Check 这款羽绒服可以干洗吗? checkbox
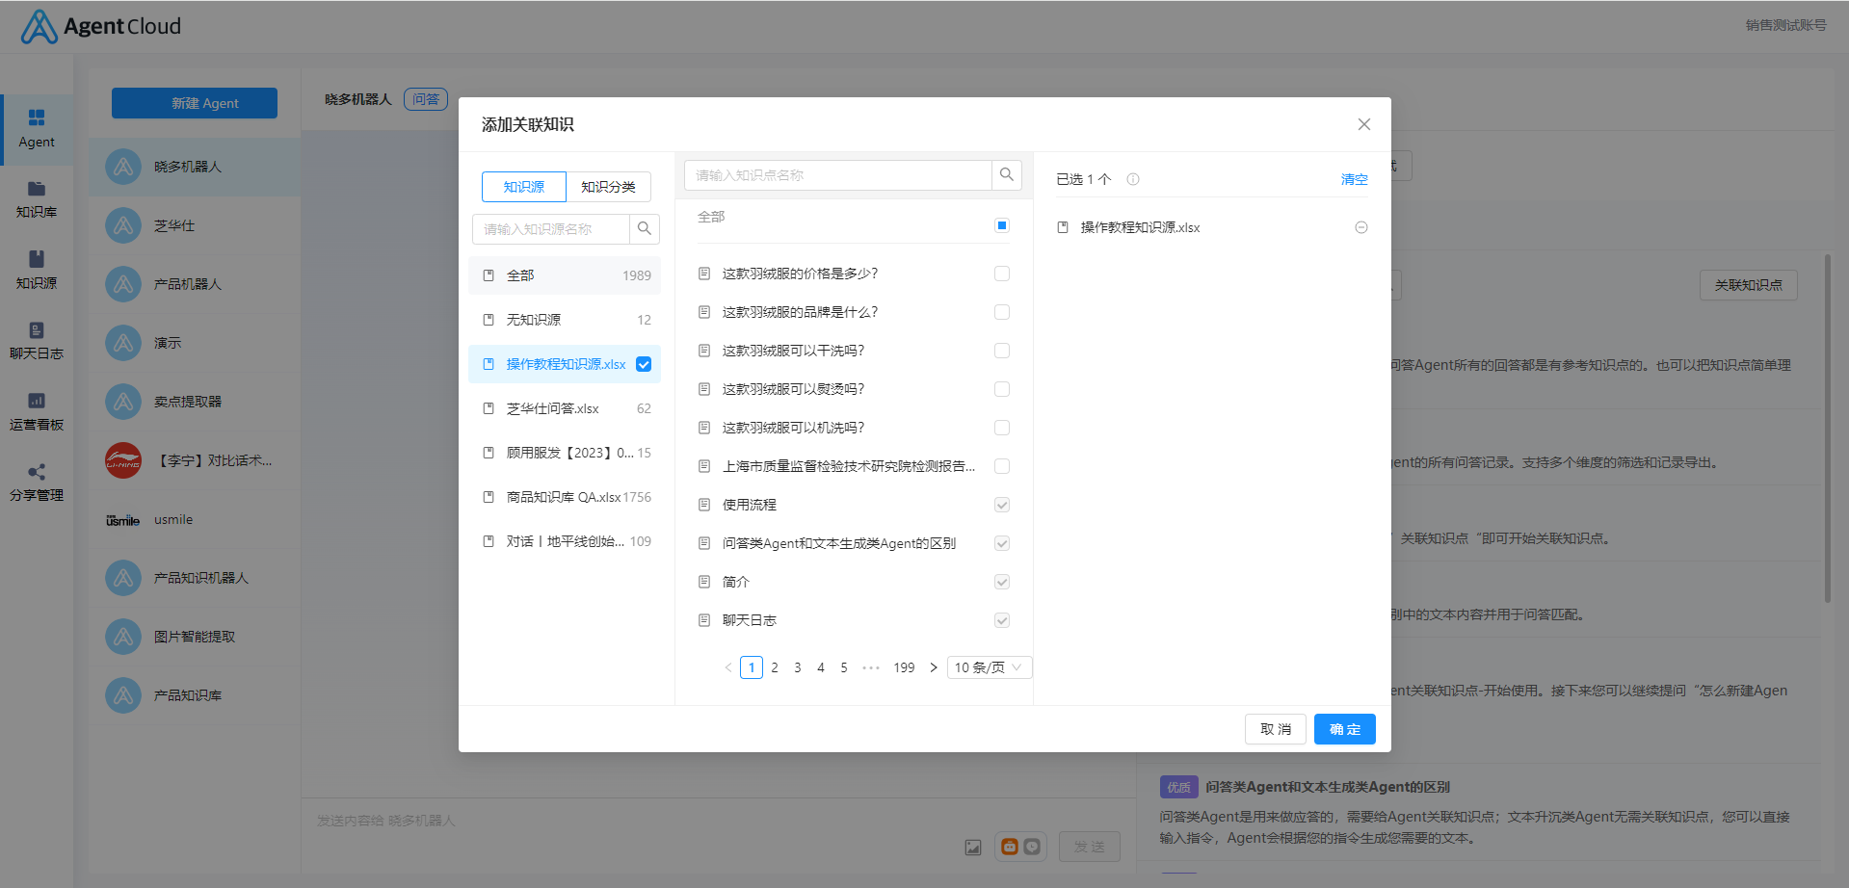 [x=1002, y=351]
